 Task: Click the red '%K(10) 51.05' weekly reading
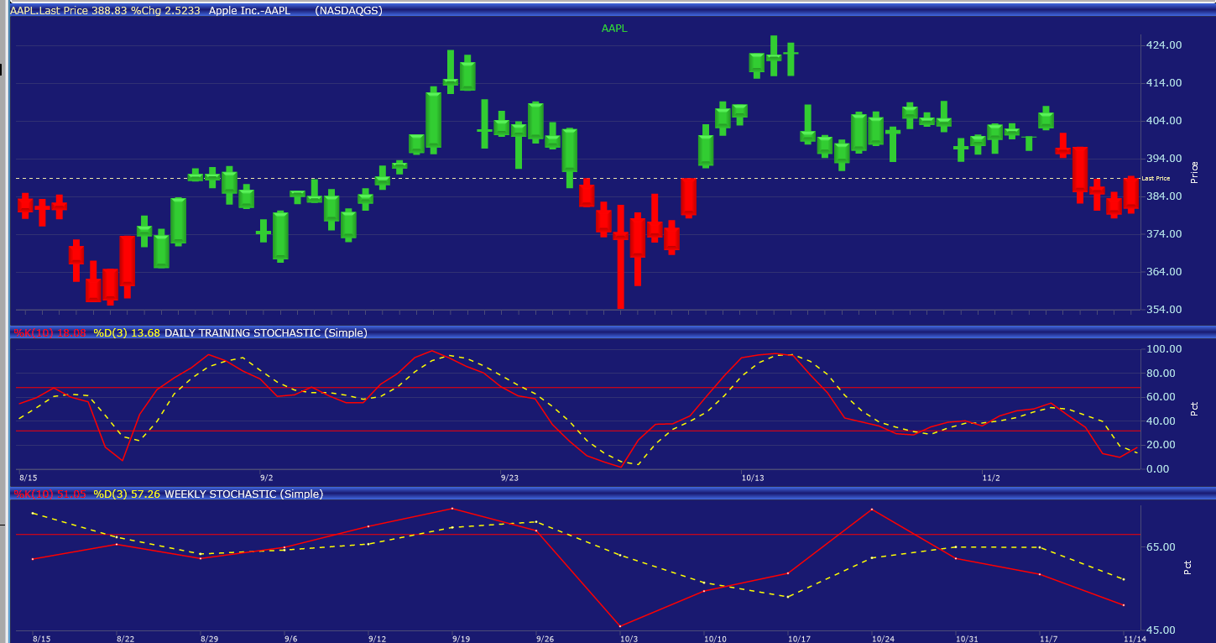(x=50, y=494)
